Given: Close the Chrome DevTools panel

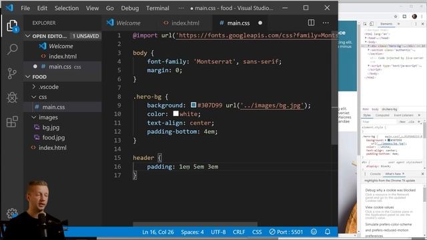Looking at the screenshot, I should pos(422,24).
